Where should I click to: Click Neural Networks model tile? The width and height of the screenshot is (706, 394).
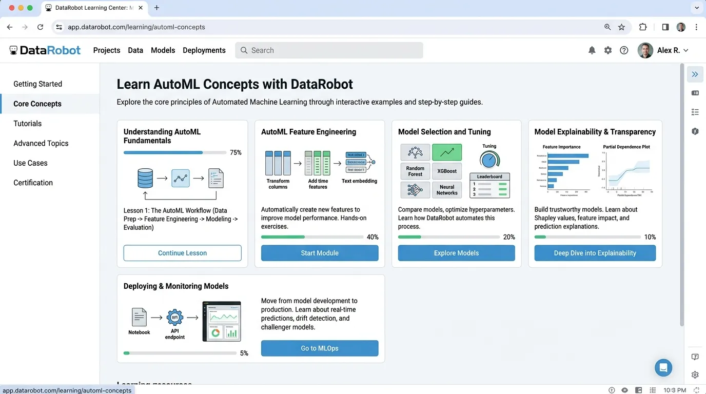pos(447,190)
